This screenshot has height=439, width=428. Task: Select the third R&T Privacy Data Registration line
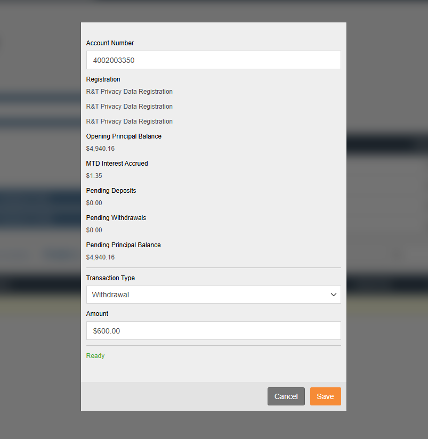[x=129, y=121]
